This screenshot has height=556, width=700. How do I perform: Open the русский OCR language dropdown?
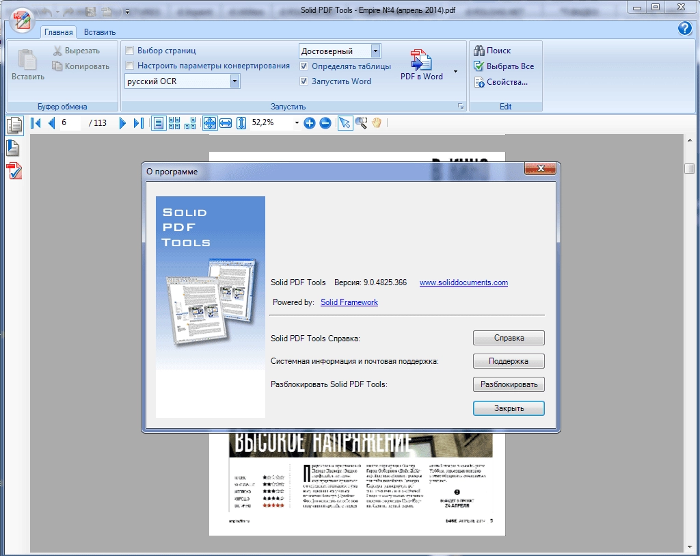pos(235,81)
